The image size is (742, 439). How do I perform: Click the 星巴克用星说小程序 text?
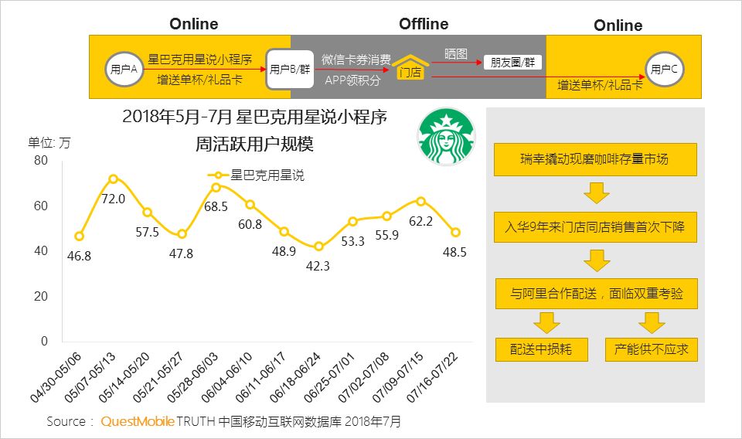coord(200,60)
